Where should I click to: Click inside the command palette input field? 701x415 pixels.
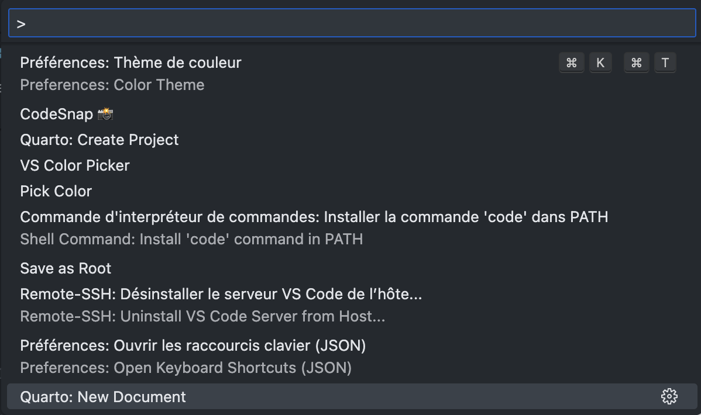click(350, 24)
